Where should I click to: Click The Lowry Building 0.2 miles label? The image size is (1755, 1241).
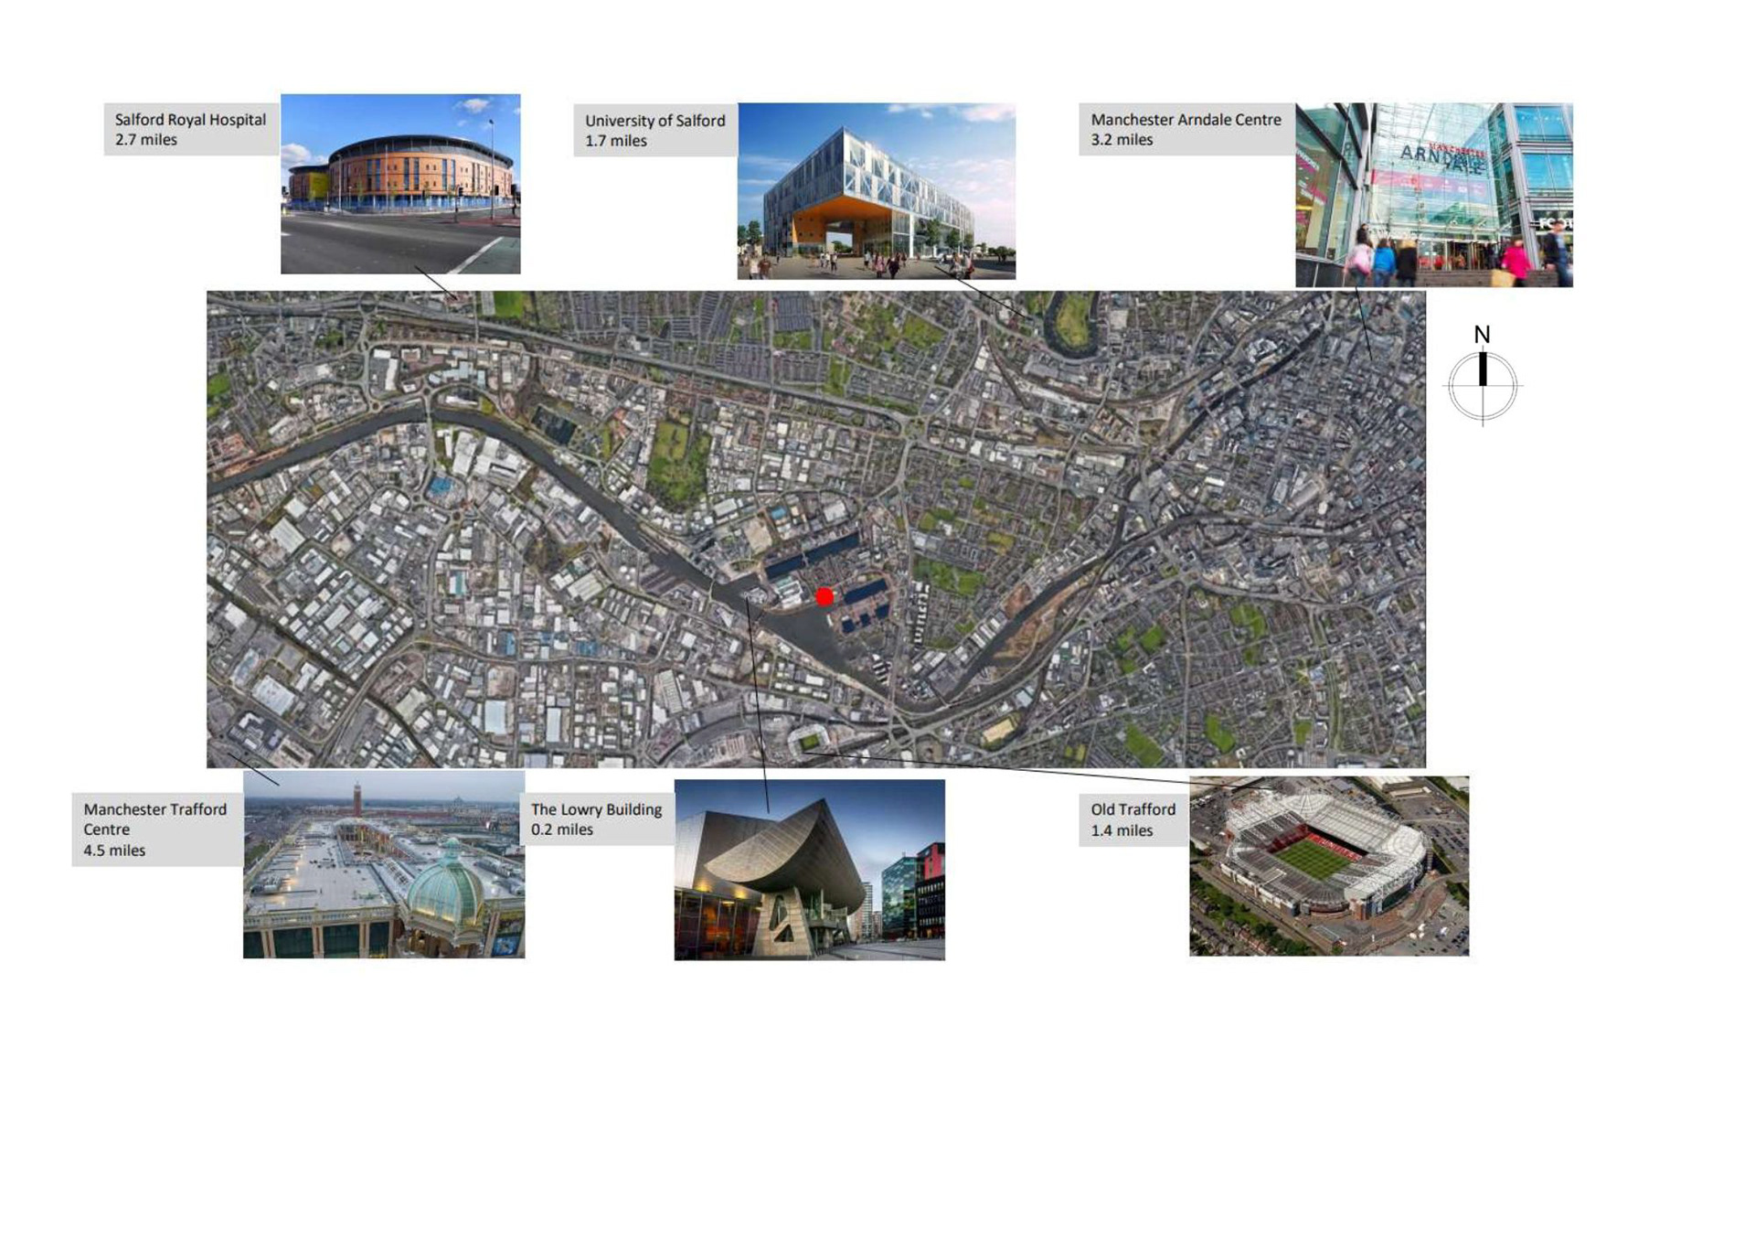596,818
